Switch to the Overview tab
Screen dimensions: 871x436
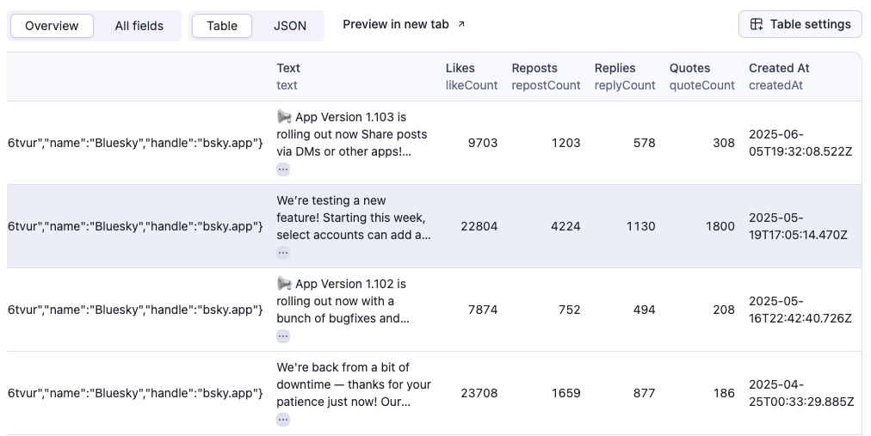tap(52, 26)
